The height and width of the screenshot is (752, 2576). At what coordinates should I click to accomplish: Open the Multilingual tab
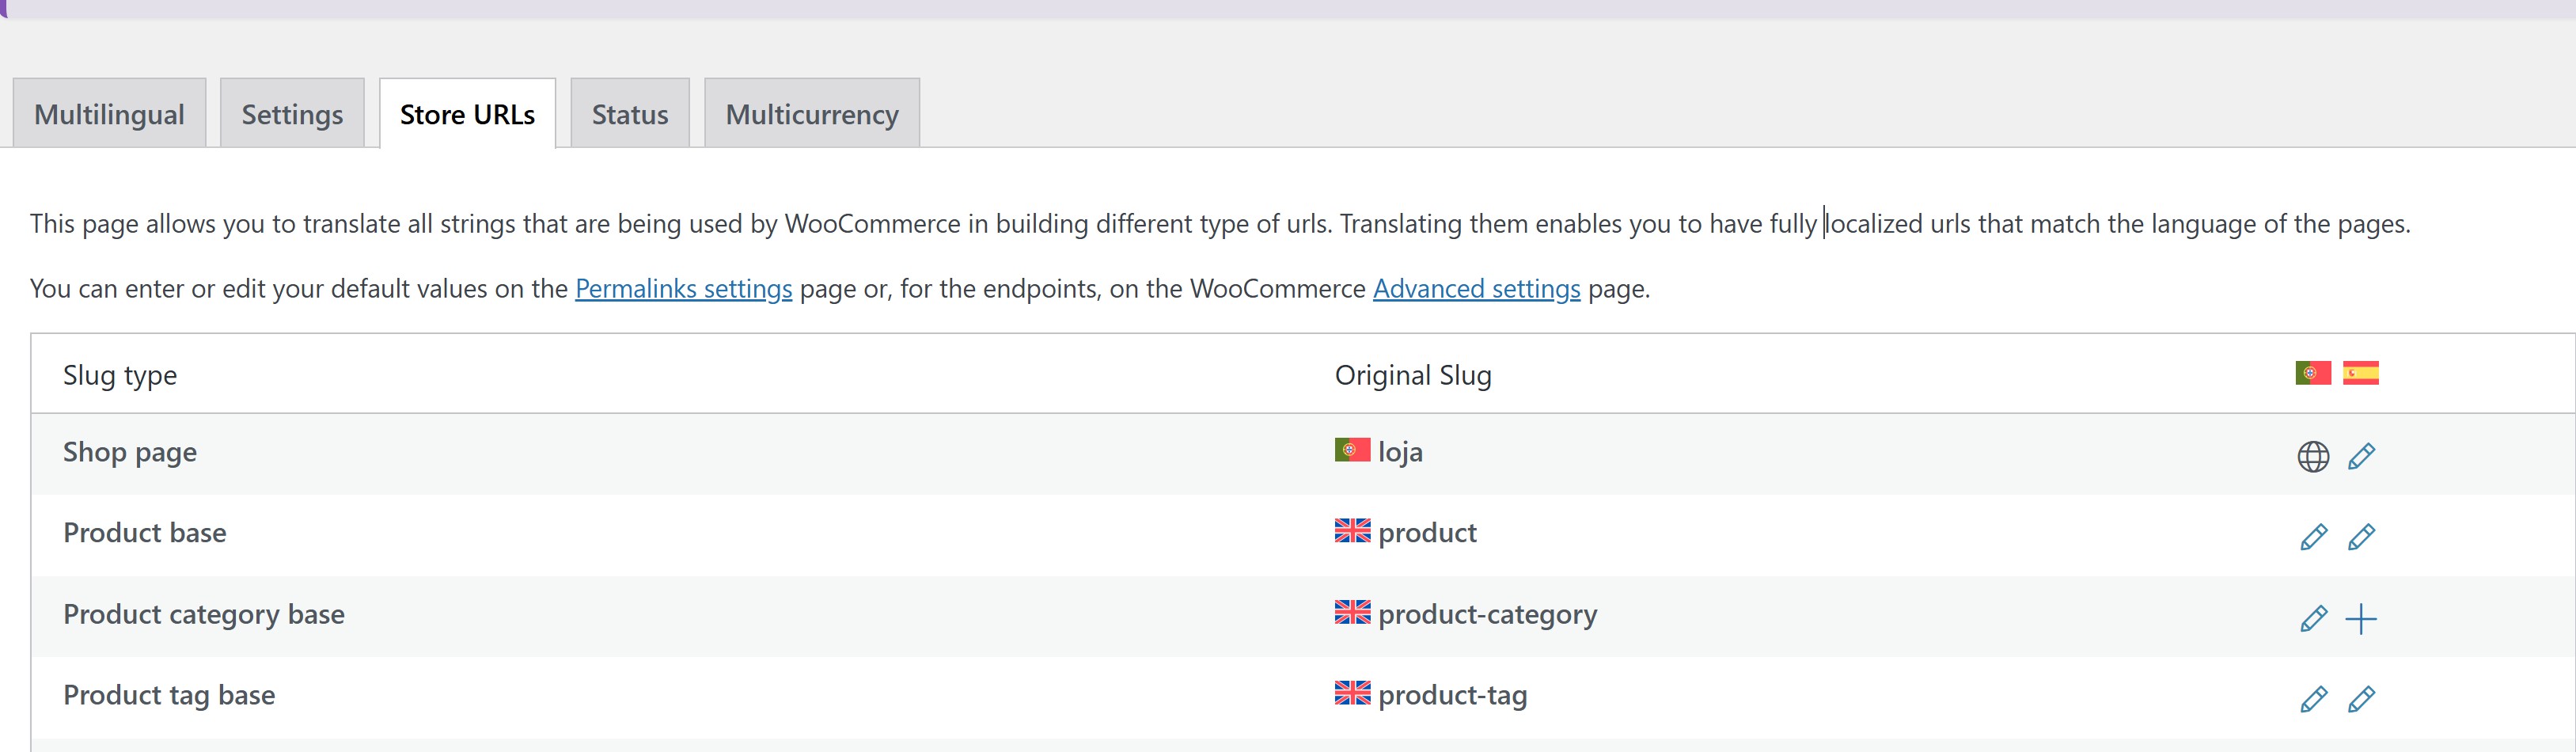(x=109, y=114)
